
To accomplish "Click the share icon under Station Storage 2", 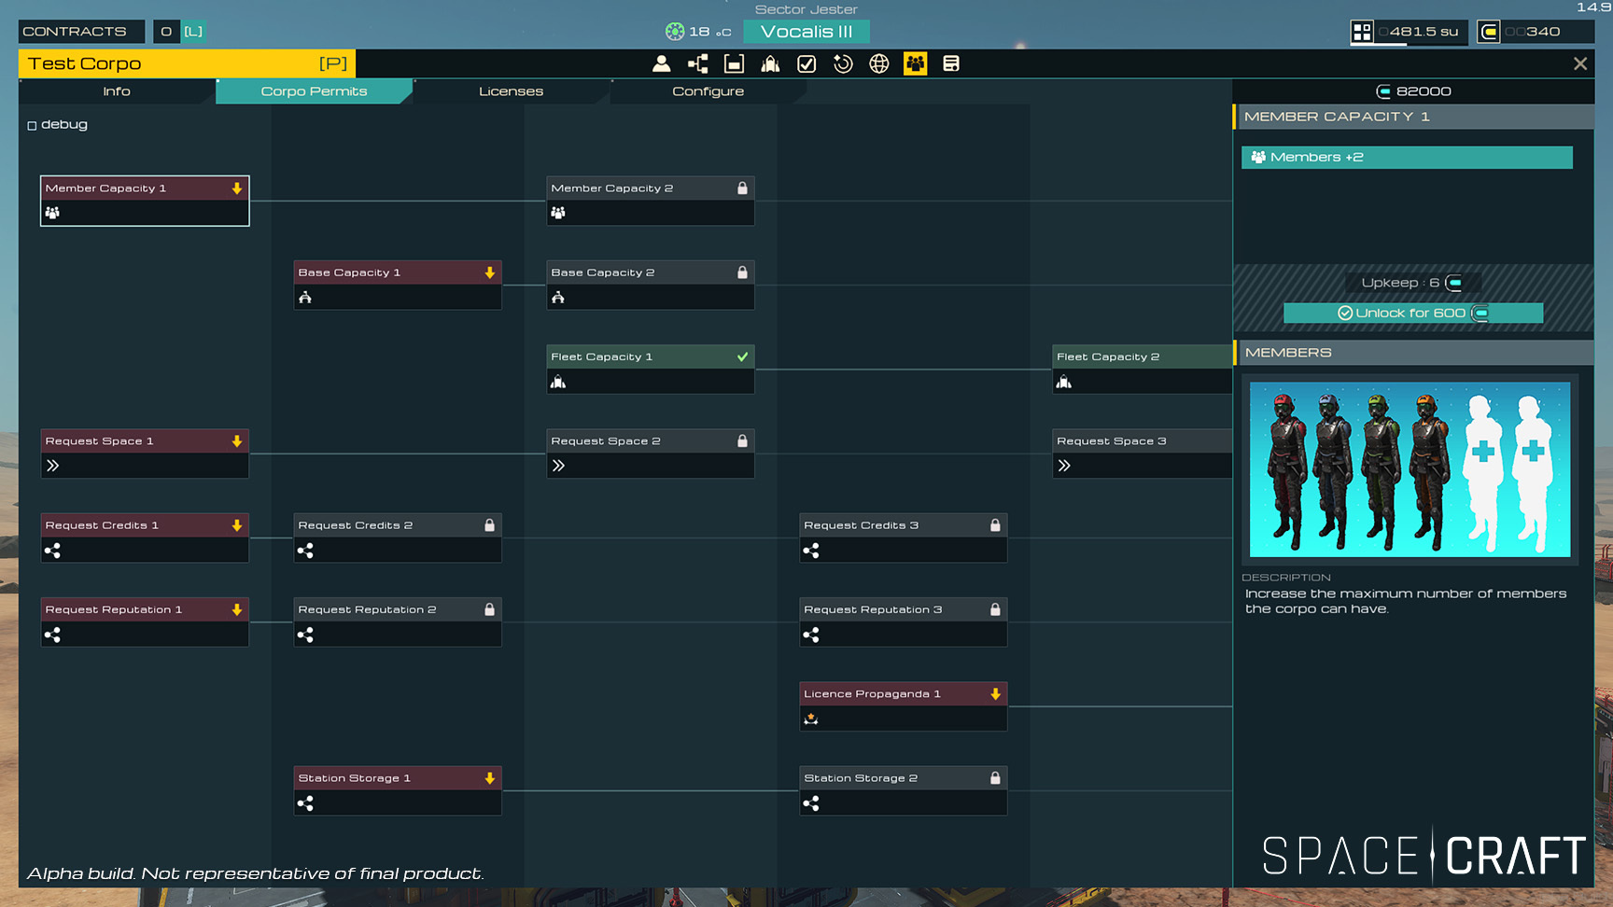I will 811,803.
